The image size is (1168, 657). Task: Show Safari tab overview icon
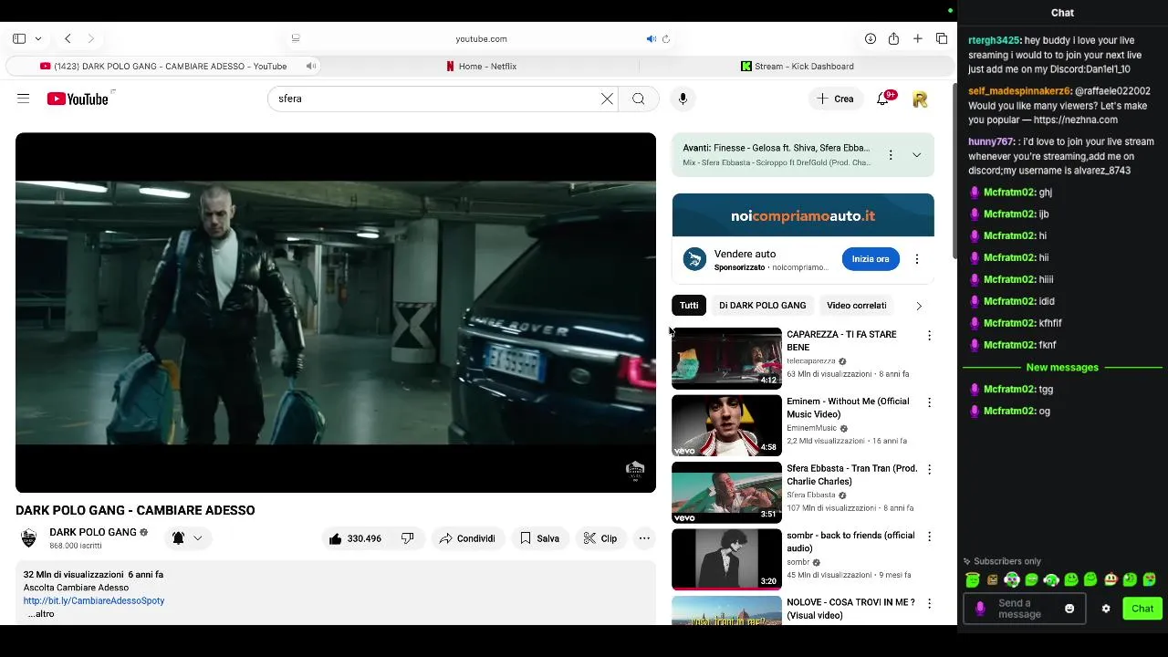pyautogui.click(x=942, y=39)
